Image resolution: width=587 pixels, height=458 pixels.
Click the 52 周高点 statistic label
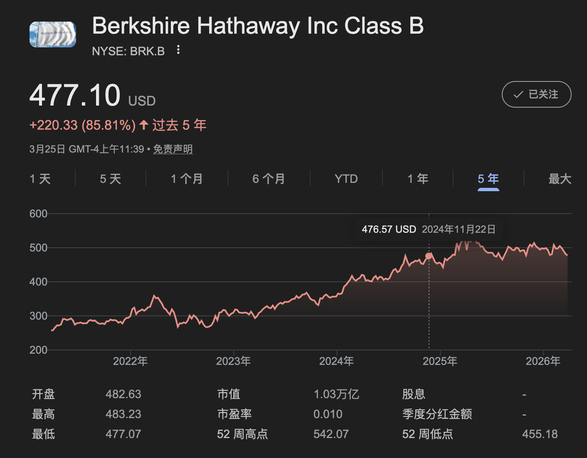pyautogui.click(x=242, y=434)
